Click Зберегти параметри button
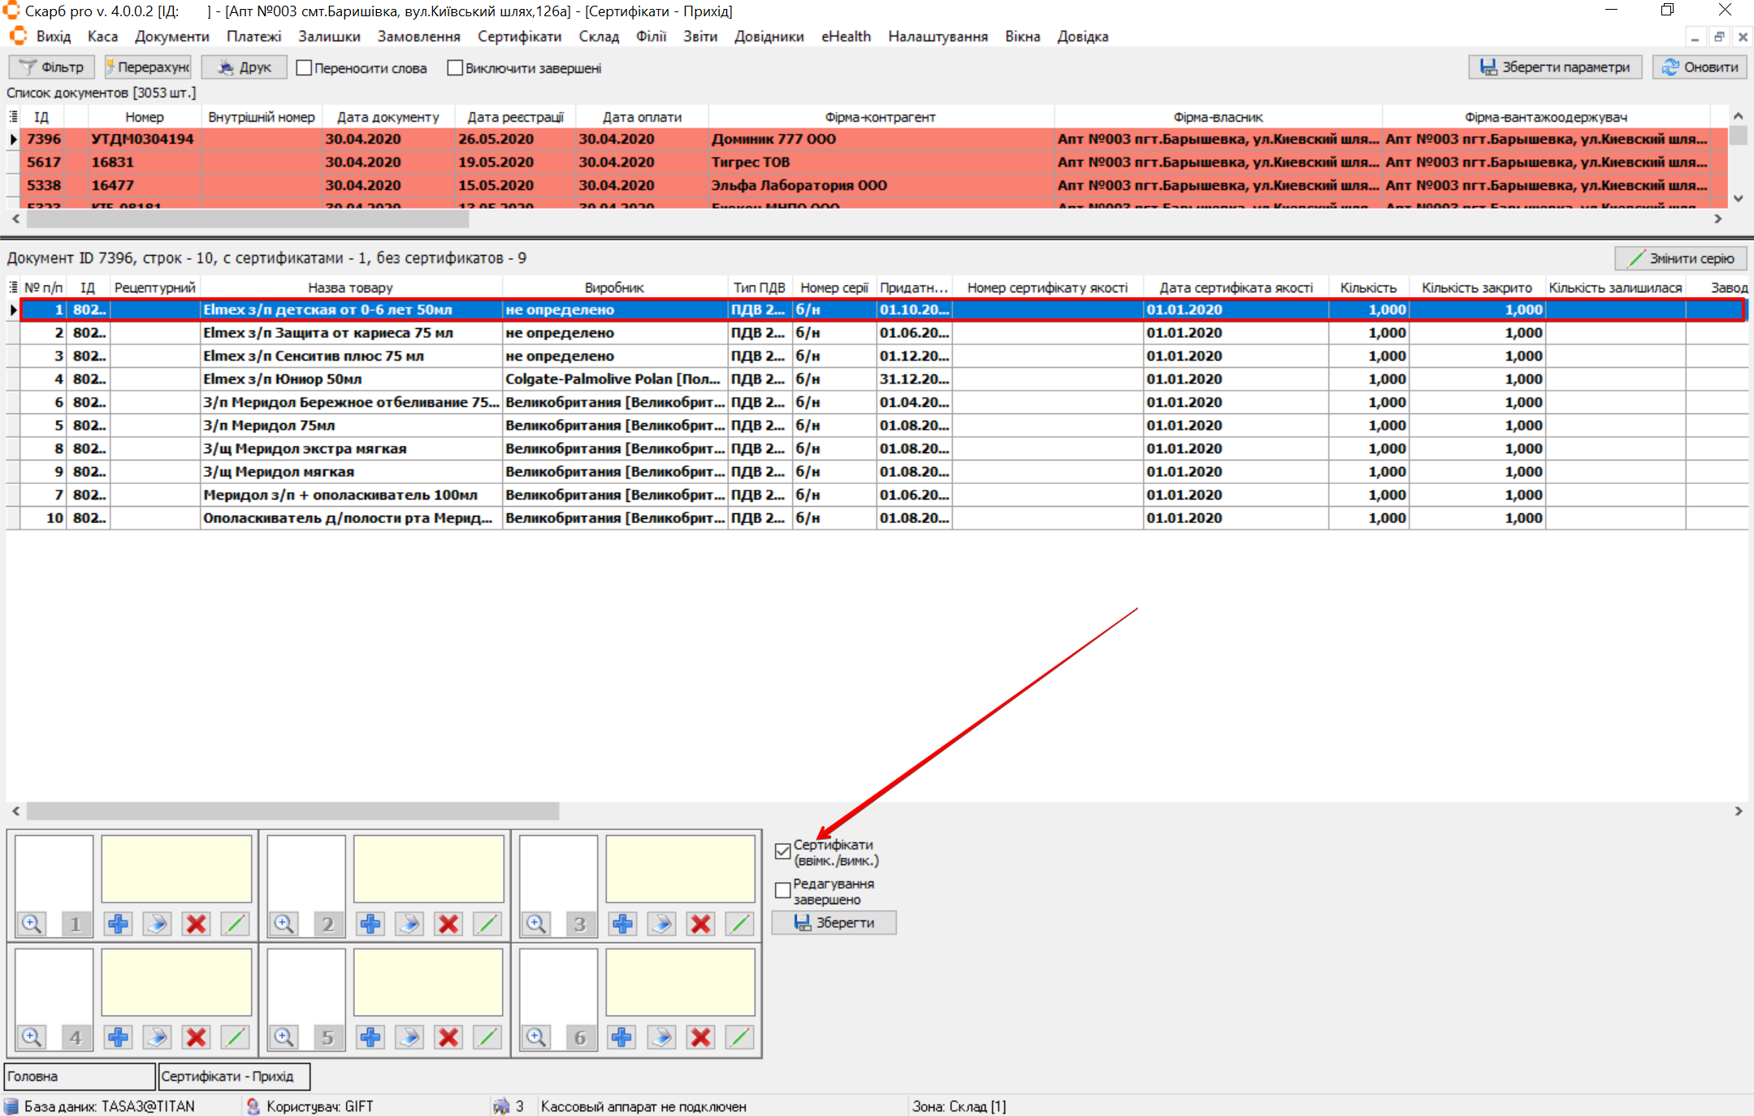1754x1116 pixels. (1555, 67)
